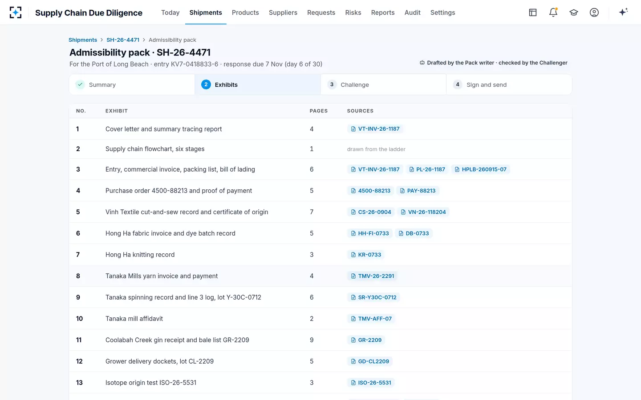
Task: Open source document TMV-26-2291
Action: click(373, 276)
